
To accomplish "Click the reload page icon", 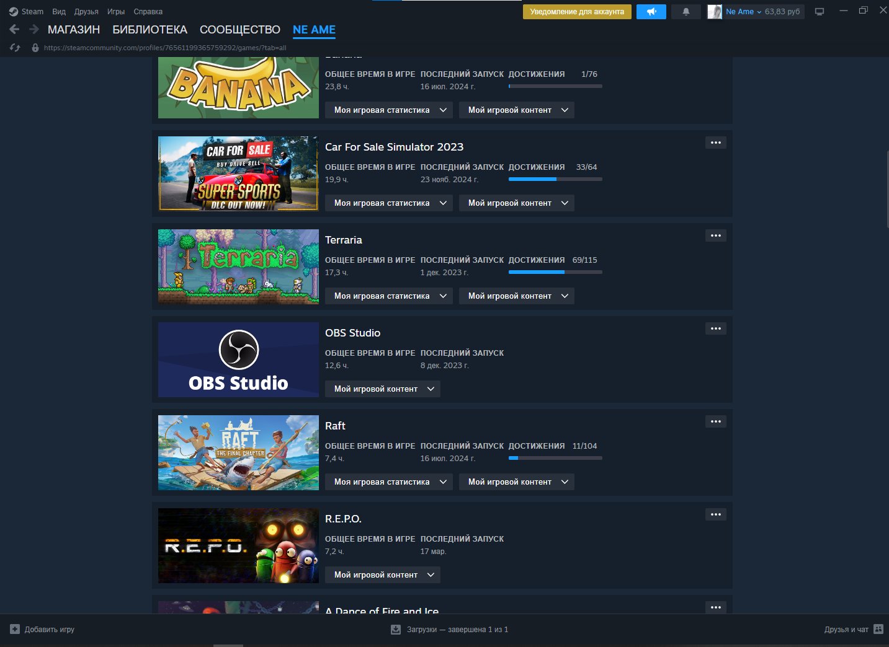I will click(16, 48).
